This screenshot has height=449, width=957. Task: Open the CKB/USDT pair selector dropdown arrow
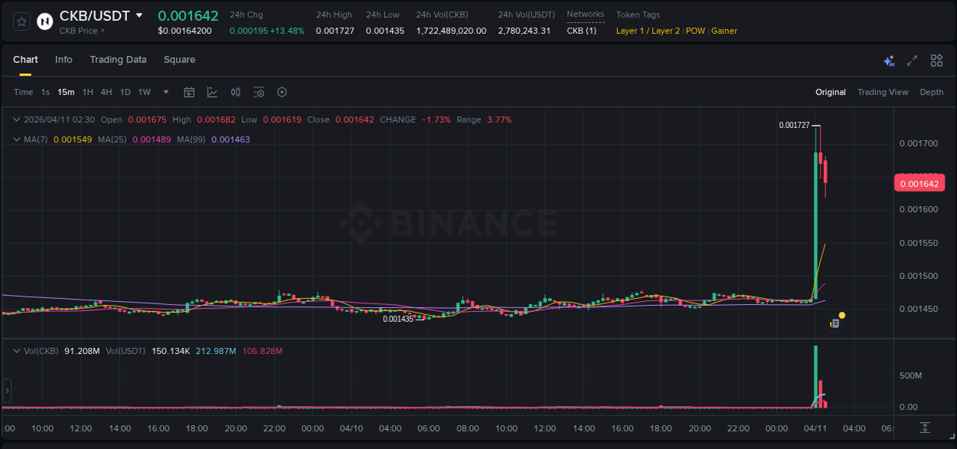(139, 15)
